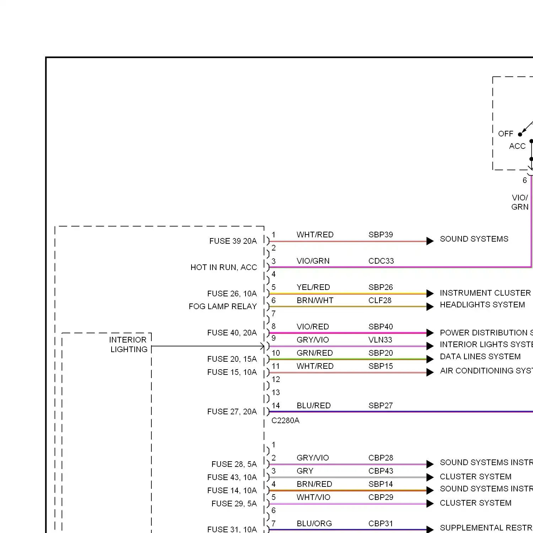Click wire color BRN/WHT
Viewport: 533px width, 533px height.
[x=315, y=300]
